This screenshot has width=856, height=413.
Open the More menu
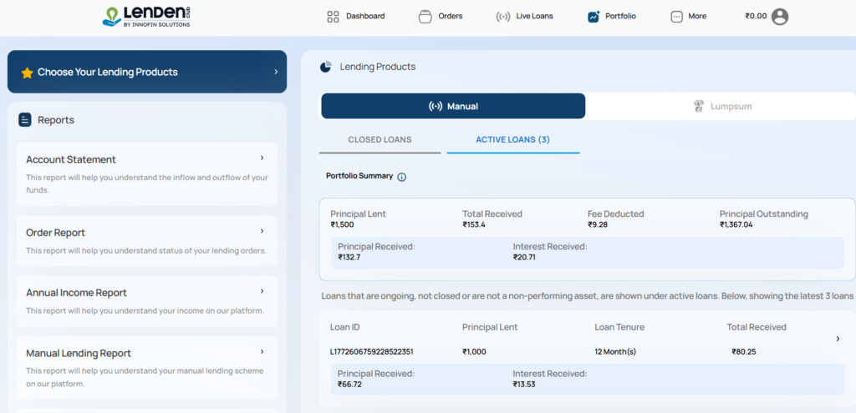[x=689, y=17]
